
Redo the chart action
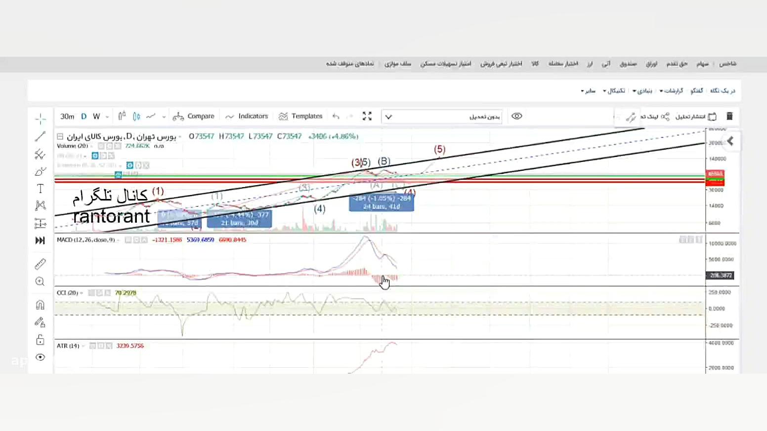tap(350, 116)
